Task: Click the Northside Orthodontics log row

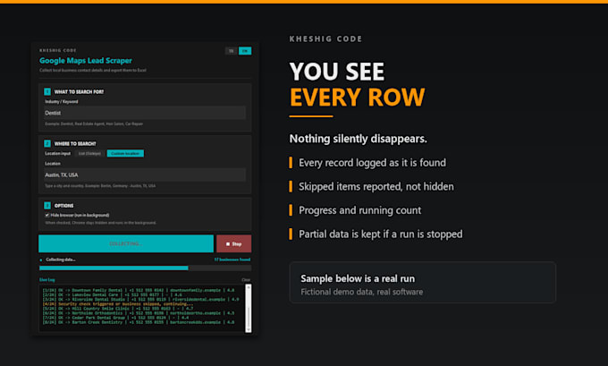Action: tap(139, 313)
